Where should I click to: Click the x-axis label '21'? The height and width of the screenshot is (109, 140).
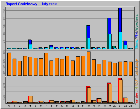click(x=120, y=106)
